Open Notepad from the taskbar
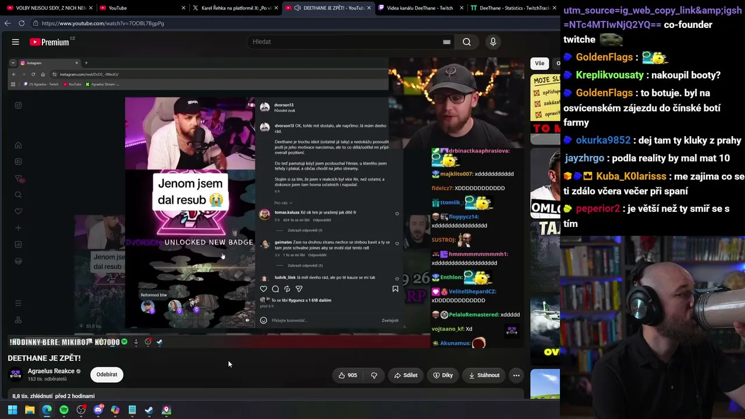The image size is (745, 419). (132, 410)
